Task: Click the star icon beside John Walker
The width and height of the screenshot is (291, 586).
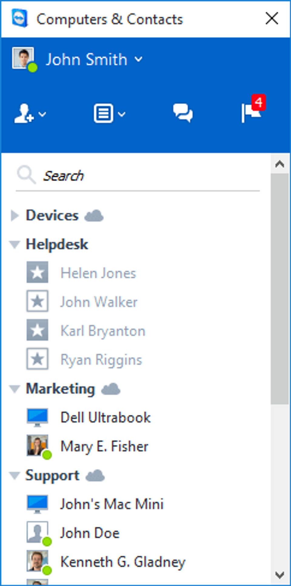Action: [x=37, y=301]
